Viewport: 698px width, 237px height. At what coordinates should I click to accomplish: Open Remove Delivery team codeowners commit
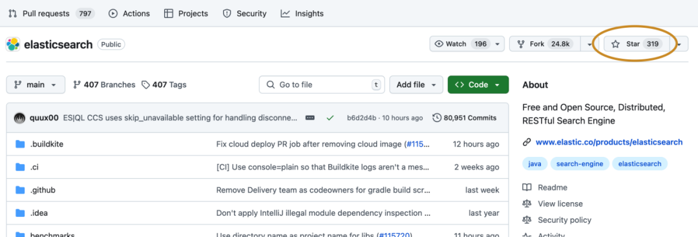324,190
